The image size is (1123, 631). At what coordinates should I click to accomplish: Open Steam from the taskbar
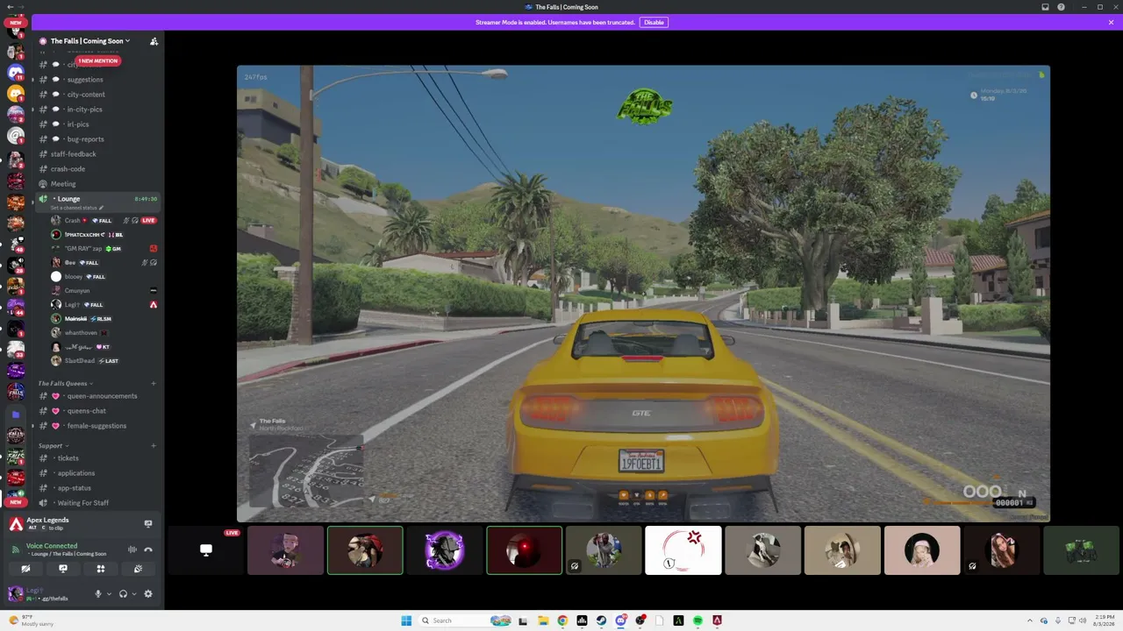(x=601, y=620)
